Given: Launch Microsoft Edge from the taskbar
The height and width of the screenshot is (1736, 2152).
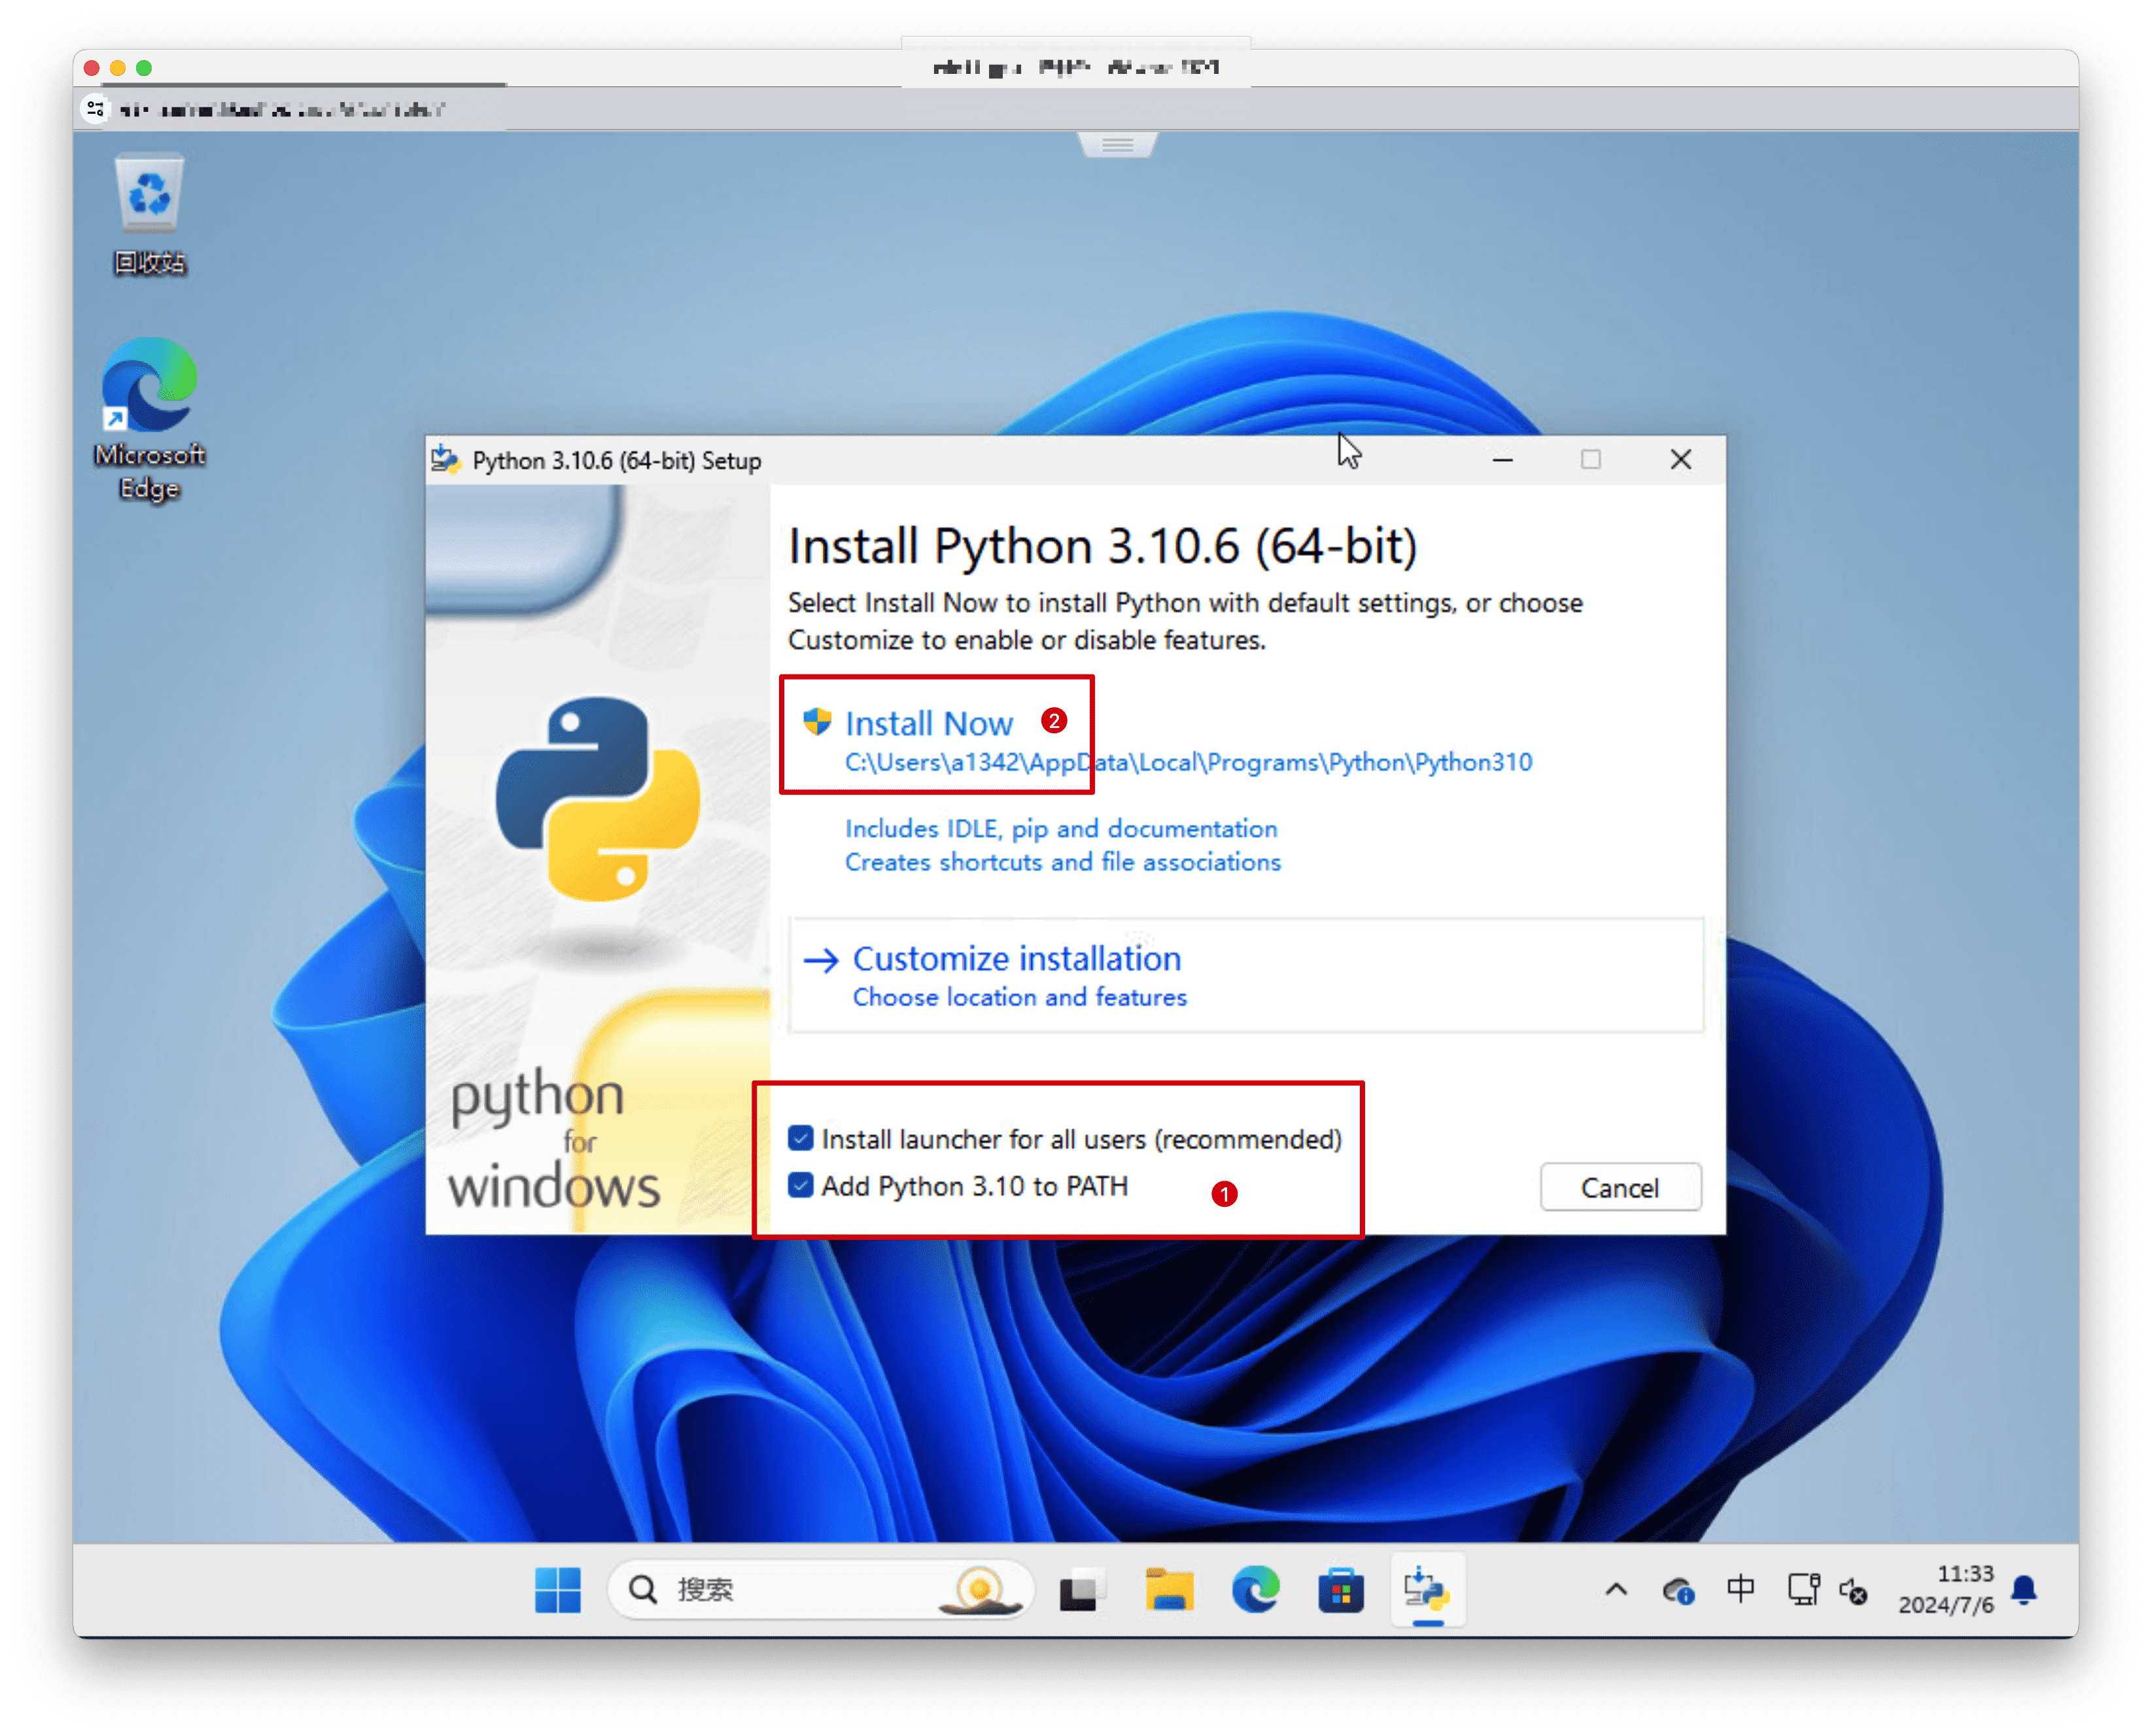Looking at the screenshot, I should 1255,1589.
